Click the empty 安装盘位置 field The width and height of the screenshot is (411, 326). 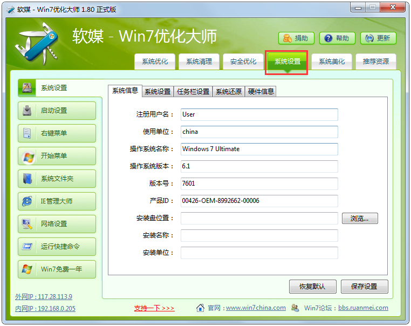point(259,218)
